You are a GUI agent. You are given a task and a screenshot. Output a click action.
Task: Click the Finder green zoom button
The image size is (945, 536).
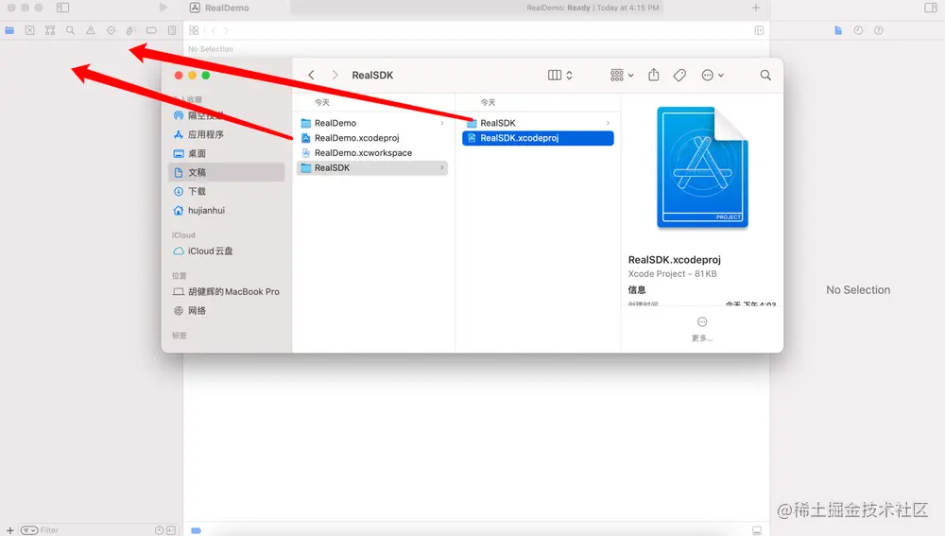205,76
